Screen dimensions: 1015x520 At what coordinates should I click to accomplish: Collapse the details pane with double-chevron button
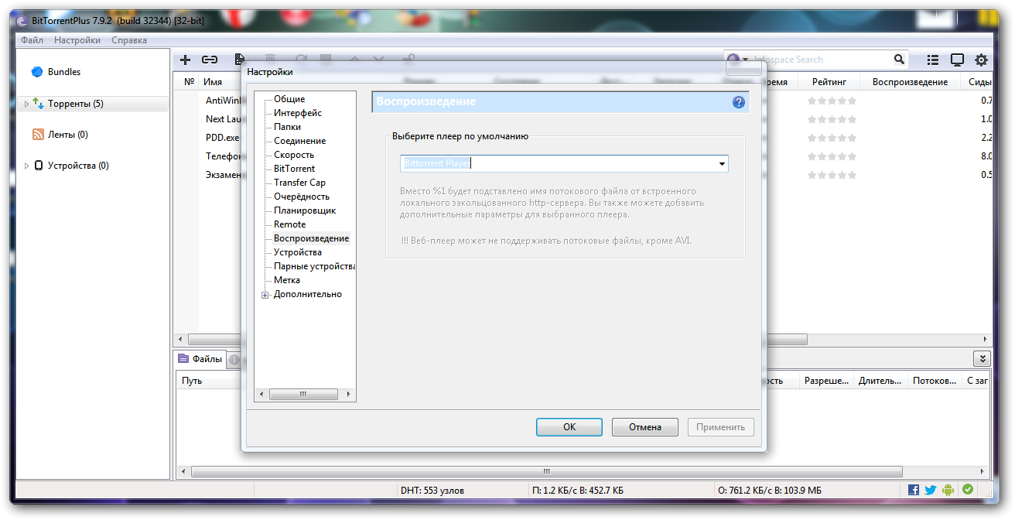pyautogui.click(x=981, y=358)
